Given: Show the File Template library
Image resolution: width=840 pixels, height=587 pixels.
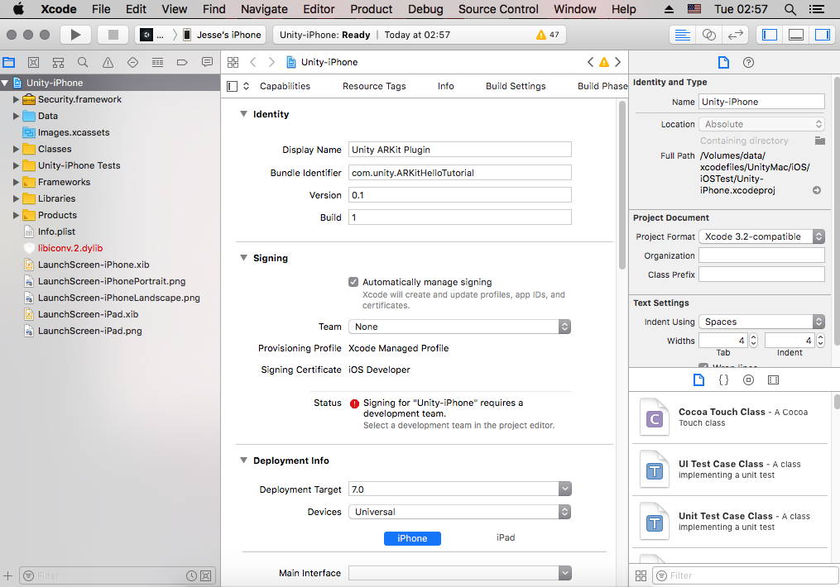Looking at the screenshot, I should [x=698, y=380].
